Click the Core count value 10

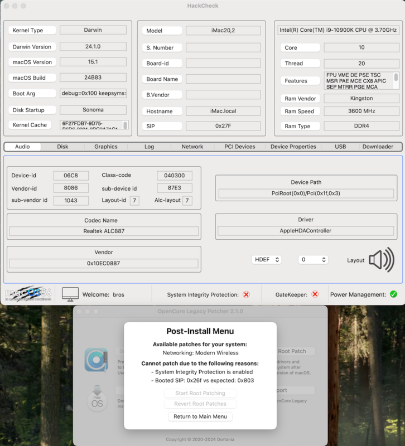pyautogui.click(x=361, y=47)
